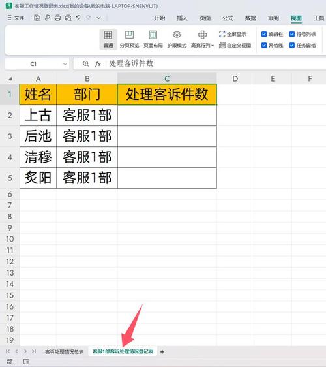Click the 处理客诉件数 header cell
Screen dimensions: 326x367
pos(167,94)
